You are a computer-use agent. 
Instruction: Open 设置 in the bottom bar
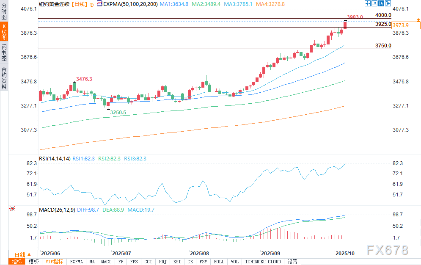coord(292,262)
